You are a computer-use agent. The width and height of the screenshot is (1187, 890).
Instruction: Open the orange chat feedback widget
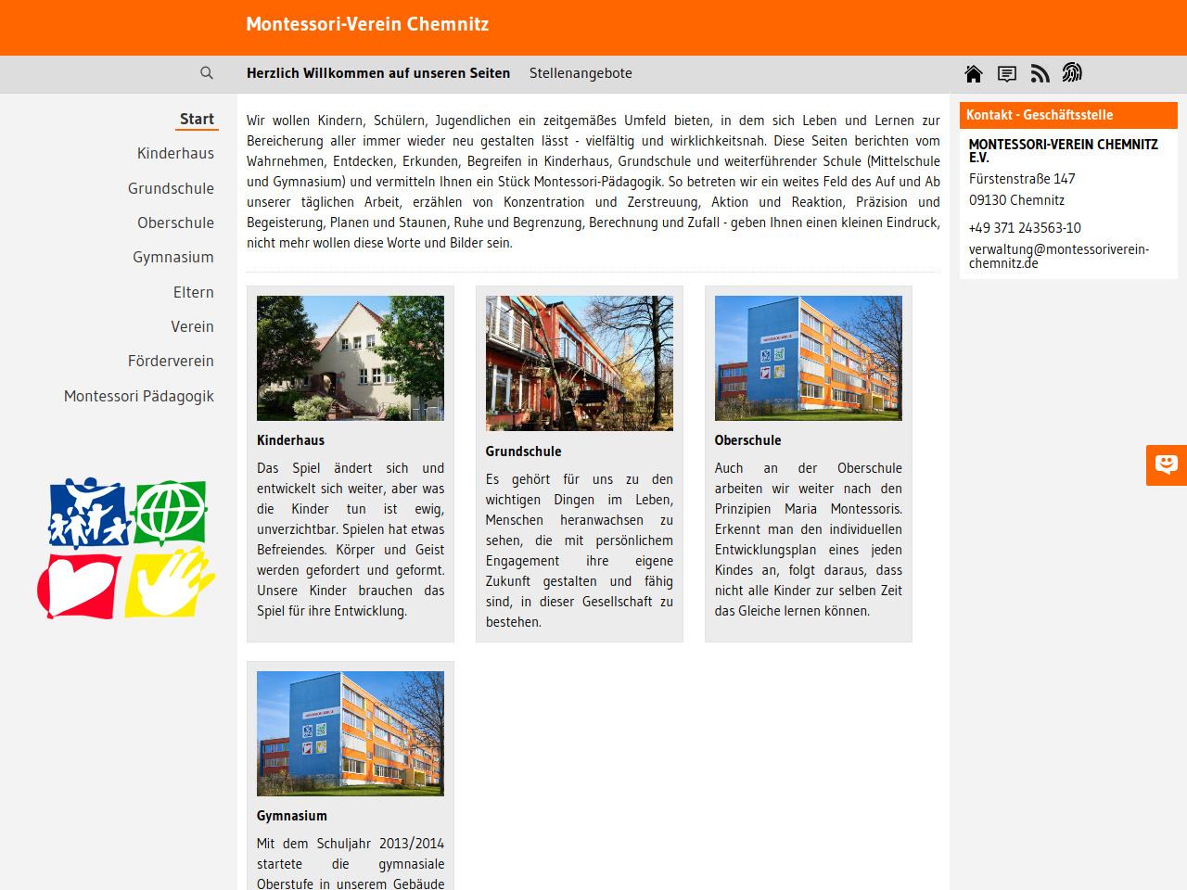pyautogui.click(x=1167, y=465)
